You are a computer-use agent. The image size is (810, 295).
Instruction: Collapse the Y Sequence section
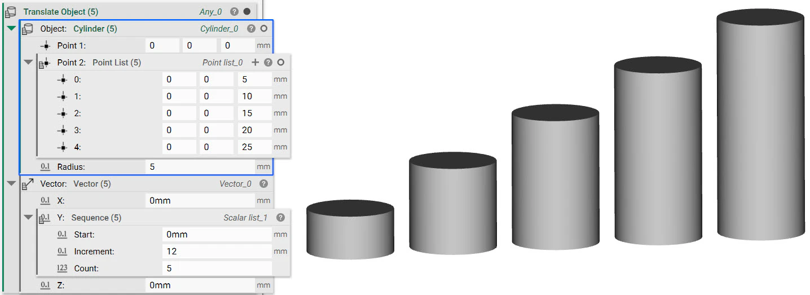pyautogui.click(x=28, y=218)
